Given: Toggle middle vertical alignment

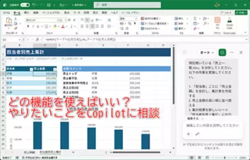Looking at the screenshot, I should tap(87, 20).
